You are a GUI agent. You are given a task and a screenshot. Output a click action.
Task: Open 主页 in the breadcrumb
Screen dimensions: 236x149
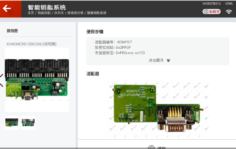[x=31, y=13]
